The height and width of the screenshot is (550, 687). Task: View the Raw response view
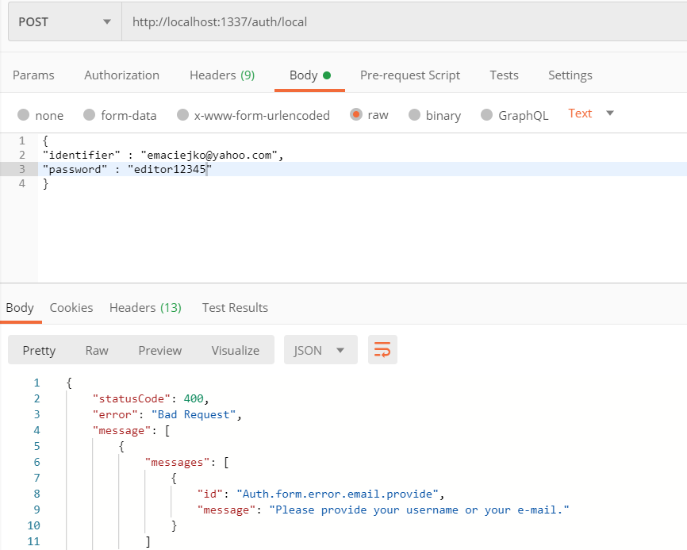(x=96, y=350)
